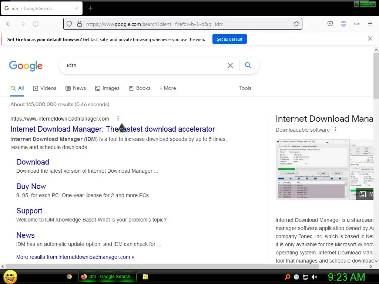
Task: Switch to the News results tab
Action: 76,88
